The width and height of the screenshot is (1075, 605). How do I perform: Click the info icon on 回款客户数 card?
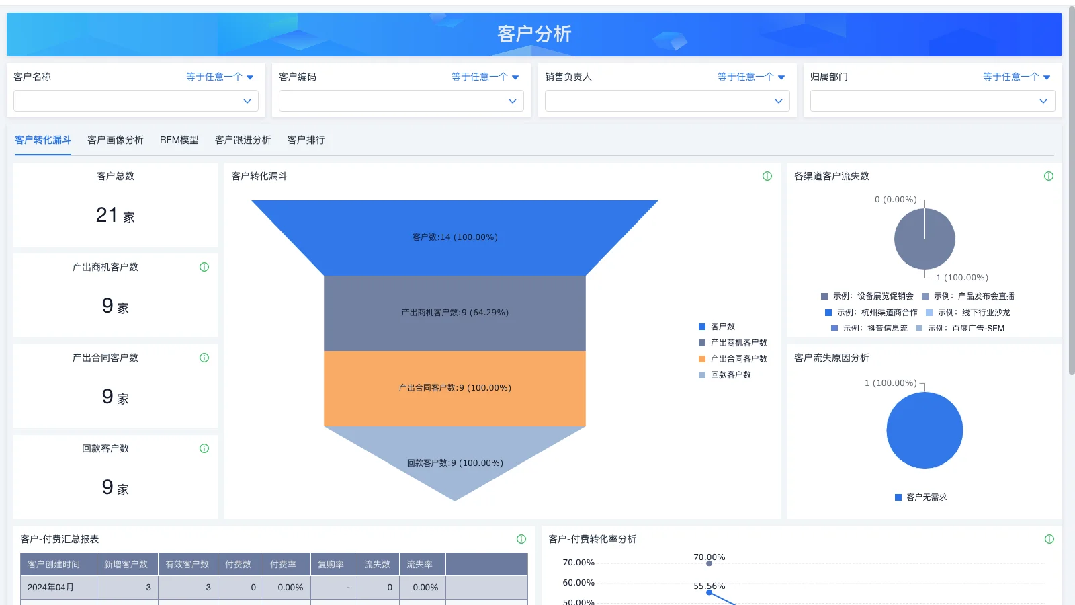coord(204,448)
